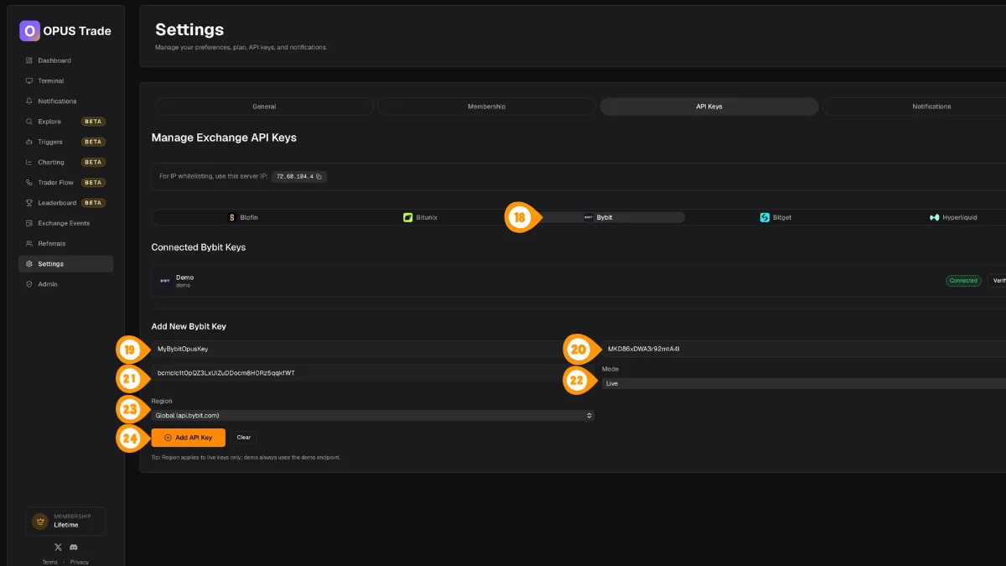Click the server IP 72.60.104.4 text
The height and width of the screenshot is (566, 1006).
294,177
